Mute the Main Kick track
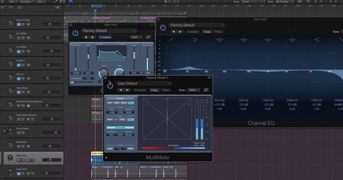 pyautogui.click(x=19, y=160)
